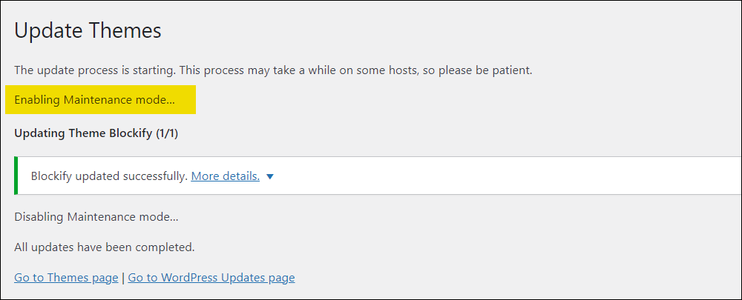The height and width of the screenshot is (300, 742).
Task: Click the Updating Theme Blockify (1/1) heading
Action: [x=96, y=133]
